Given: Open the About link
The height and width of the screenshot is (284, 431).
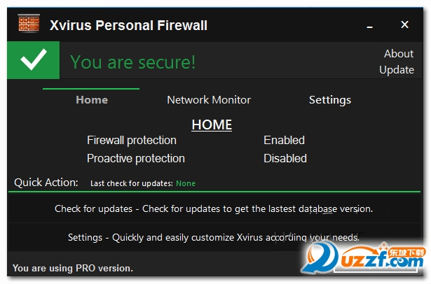Looking at the screenshot, I should pos(399,54).
